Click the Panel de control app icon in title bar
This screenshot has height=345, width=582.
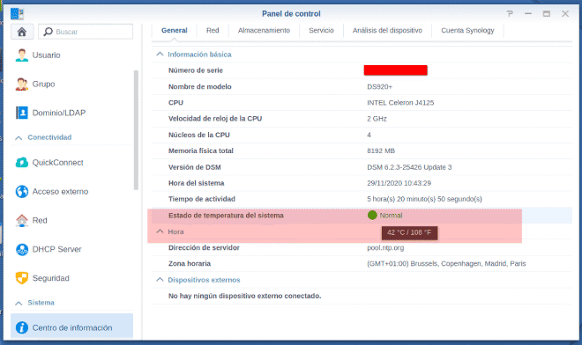17,14
